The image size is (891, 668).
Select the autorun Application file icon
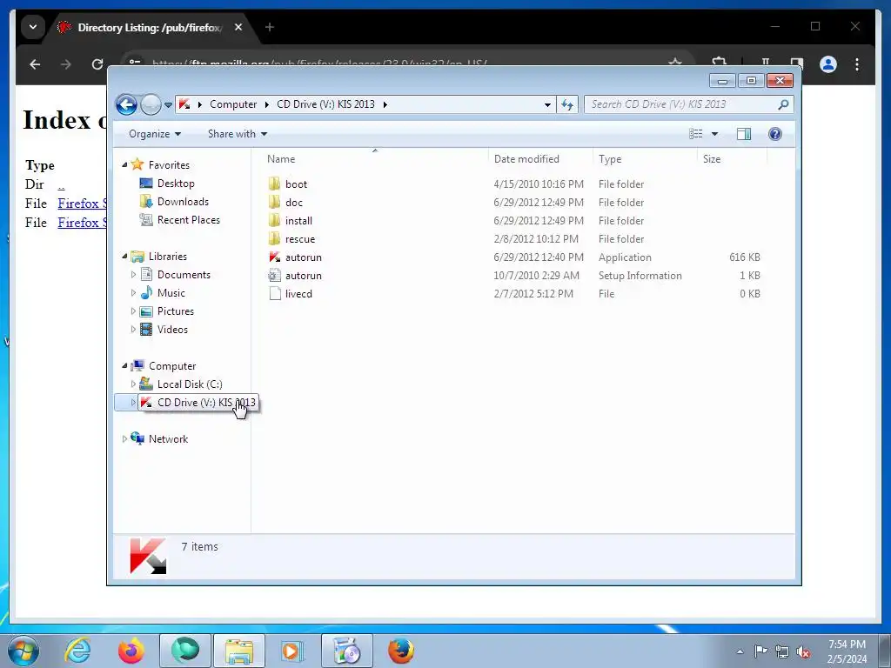(274, 257)
